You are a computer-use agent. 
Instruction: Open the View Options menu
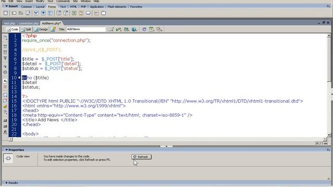click(x=151, y=29)
